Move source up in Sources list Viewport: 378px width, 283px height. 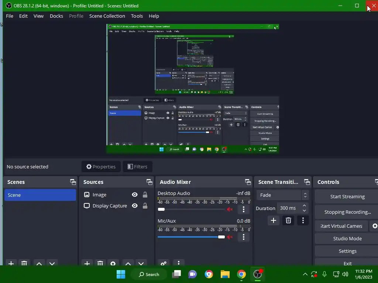(x=128, y=263)
